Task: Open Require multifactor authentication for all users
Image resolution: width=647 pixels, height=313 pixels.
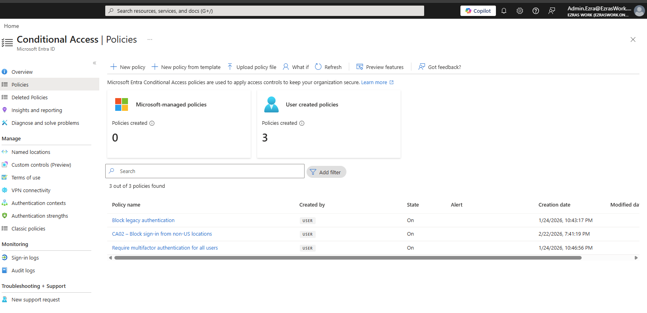Action: pyautogui.click(x=165, y=248)
